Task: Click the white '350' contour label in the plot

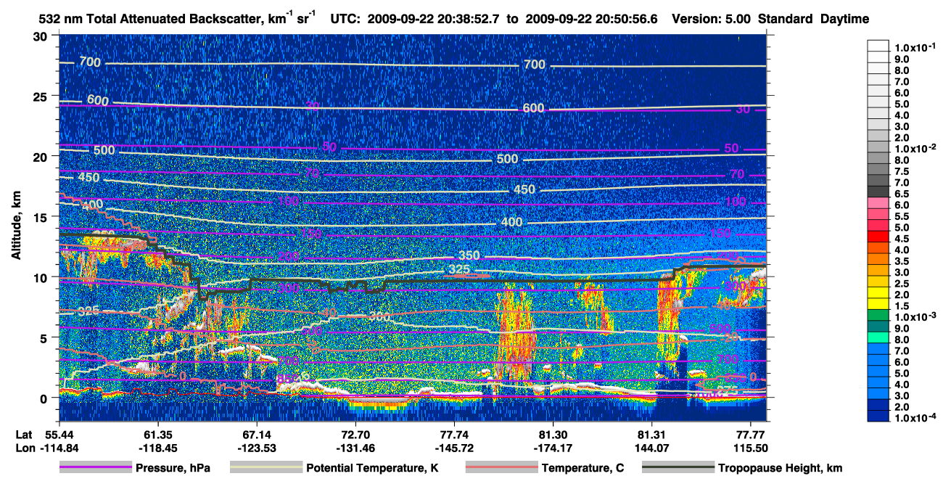Action: (x=469, y=256)
